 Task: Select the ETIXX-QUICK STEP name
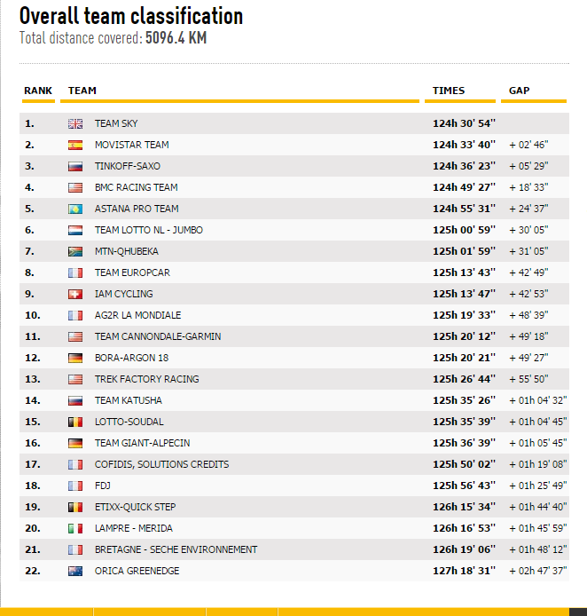coord(135,507)
